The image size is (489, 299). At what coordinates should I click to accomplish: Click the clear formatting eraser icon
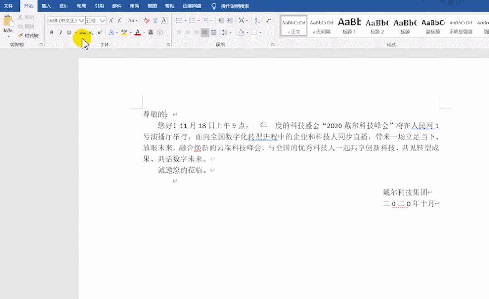(x=147, y=20)
